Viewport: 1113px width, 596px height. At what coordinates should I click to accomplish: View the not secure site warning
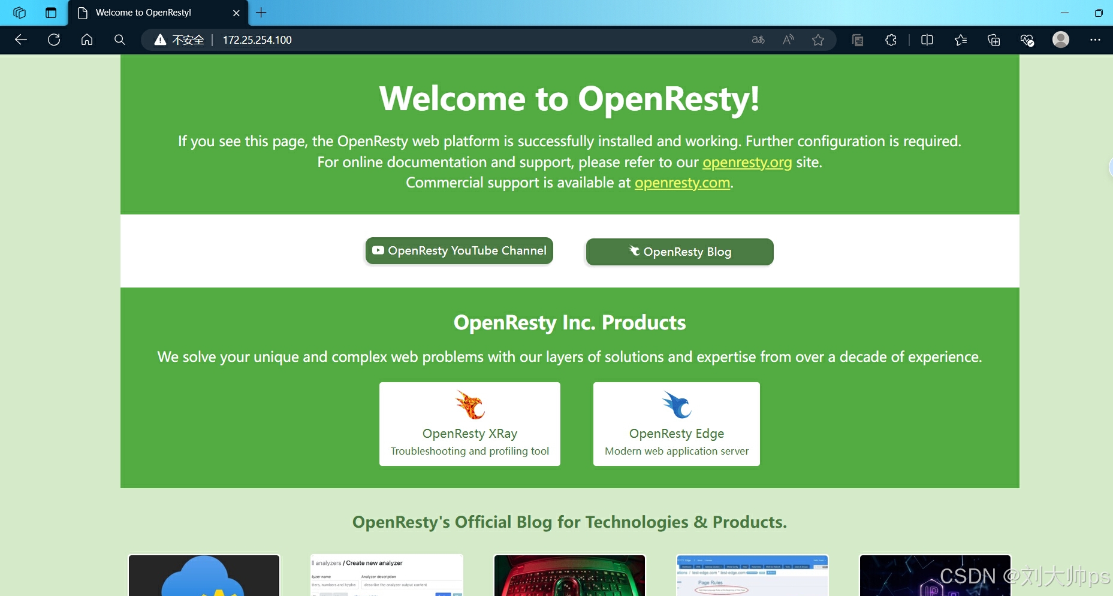[x=179, y=40]
